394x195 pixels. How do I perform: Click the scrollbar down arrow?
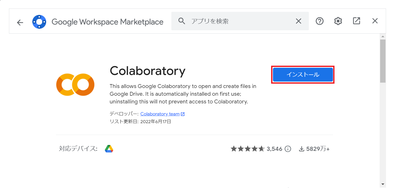point(383,184)
